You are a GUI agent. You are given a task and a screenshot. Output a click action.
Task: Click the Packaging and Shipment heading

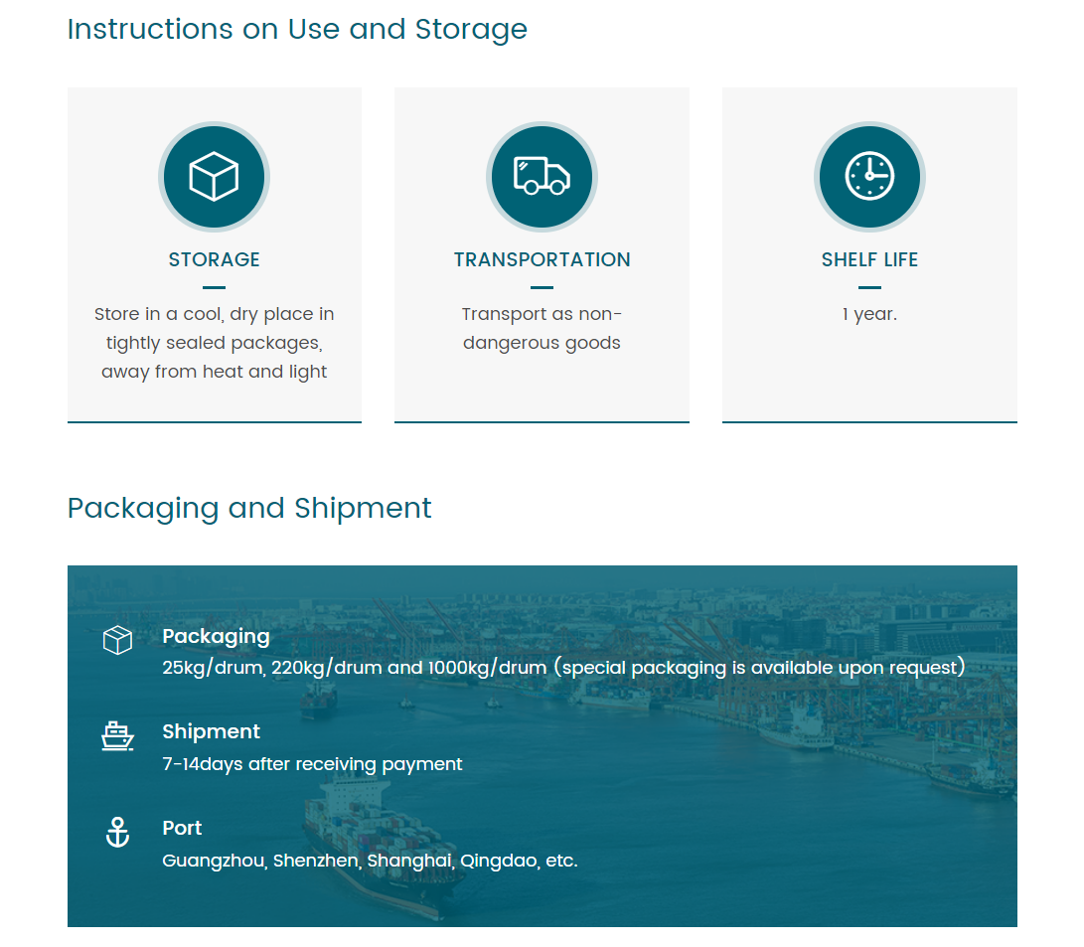coord(249,508)
